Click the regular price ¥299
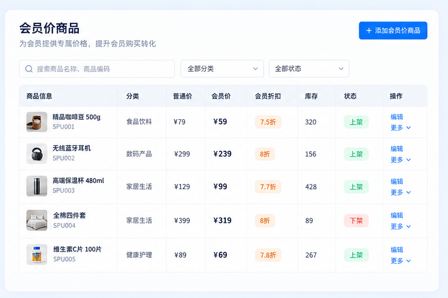 pyautogui.click(x=182, y=154)
